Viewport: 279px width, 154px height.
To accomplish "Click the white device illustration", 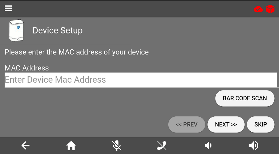I will coord(16,31).
